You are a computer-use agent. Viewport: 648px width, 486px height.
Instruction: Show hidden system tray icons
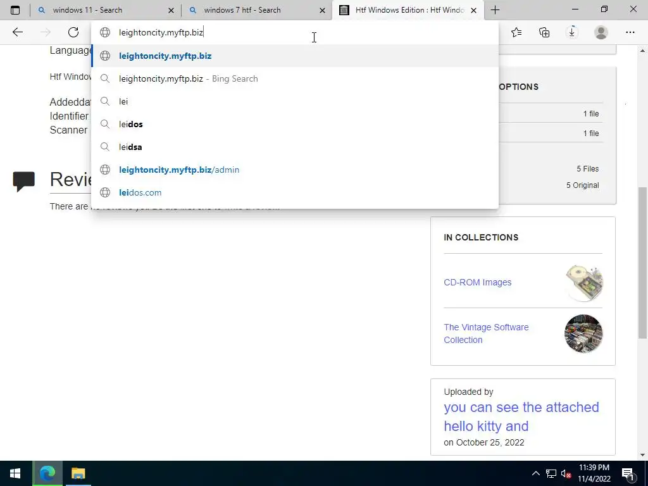[535, 473]
